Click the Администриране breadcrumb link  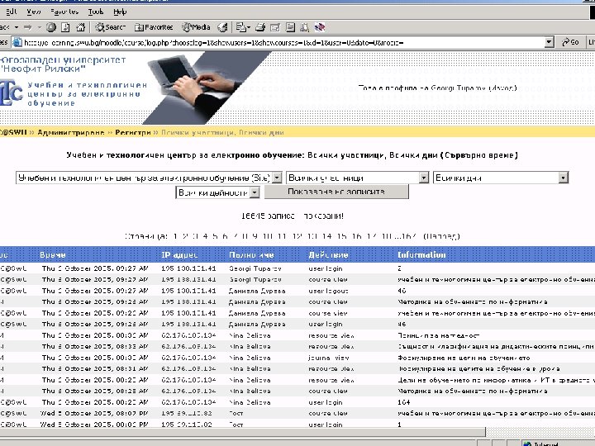[70, 132]
